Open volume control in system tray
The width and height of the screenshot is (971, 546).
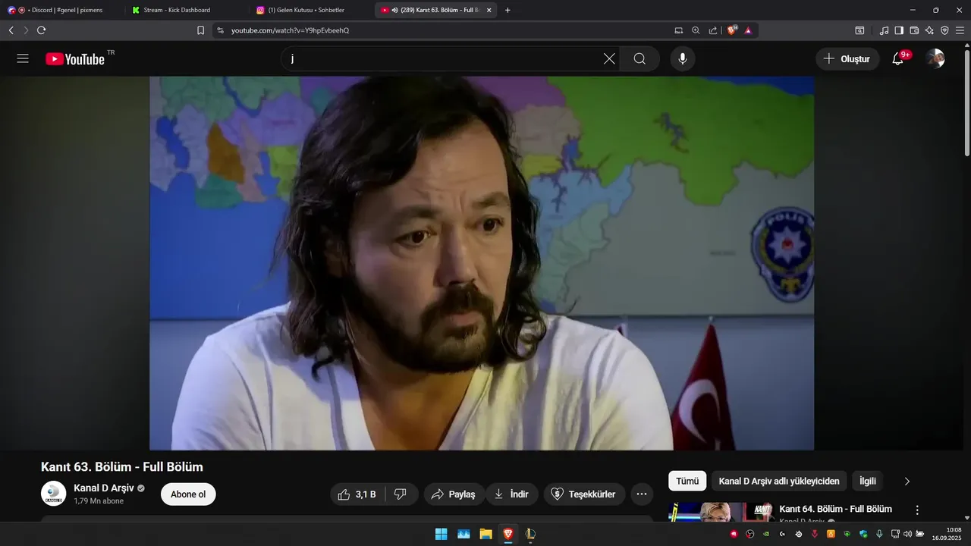[x=908, y=534]
